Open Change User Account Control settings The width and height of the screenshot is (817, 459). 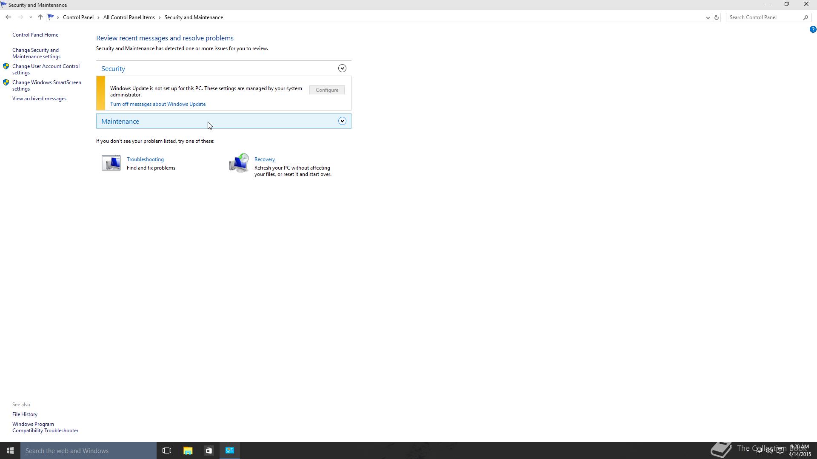(x=46, y=69)
